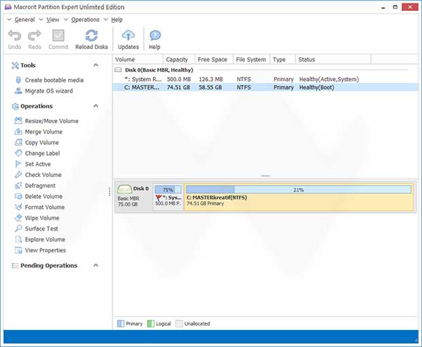Viewport: 422px width, 347px height.
Task: Click the Resize/Move Volume icon
Action: 18,121
